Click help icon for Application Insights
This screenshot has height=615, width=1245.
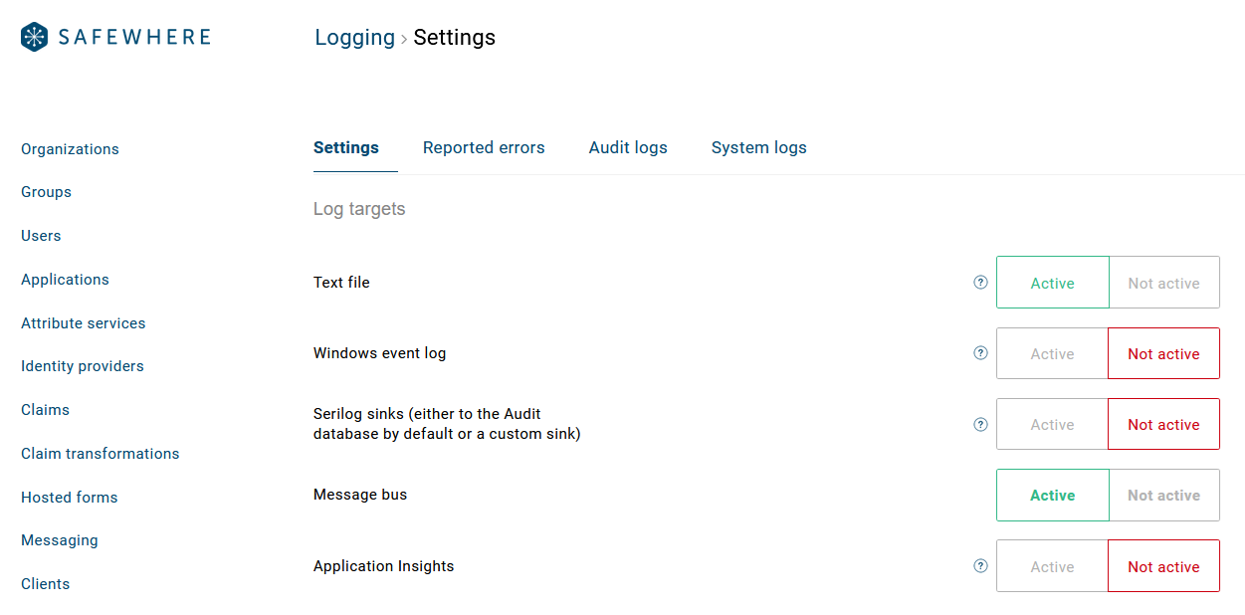[x=980, y=566]
